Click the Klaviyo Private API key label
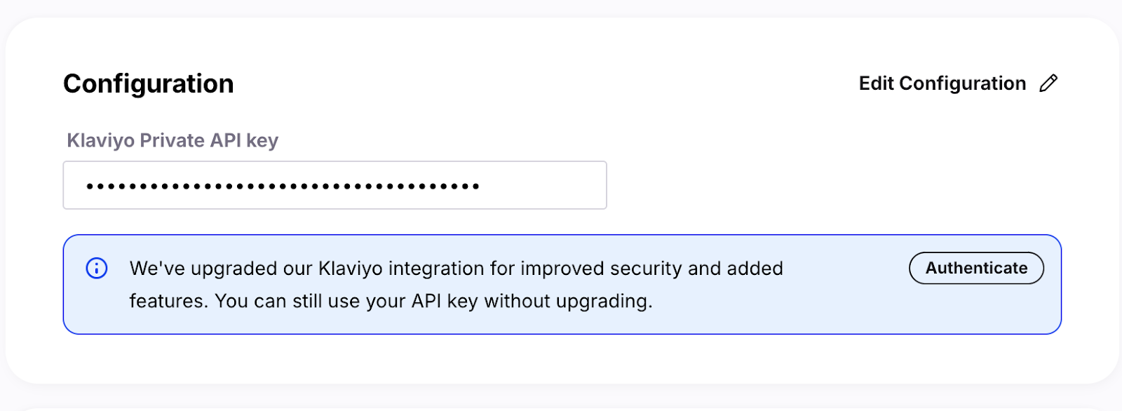 [173, 140]
